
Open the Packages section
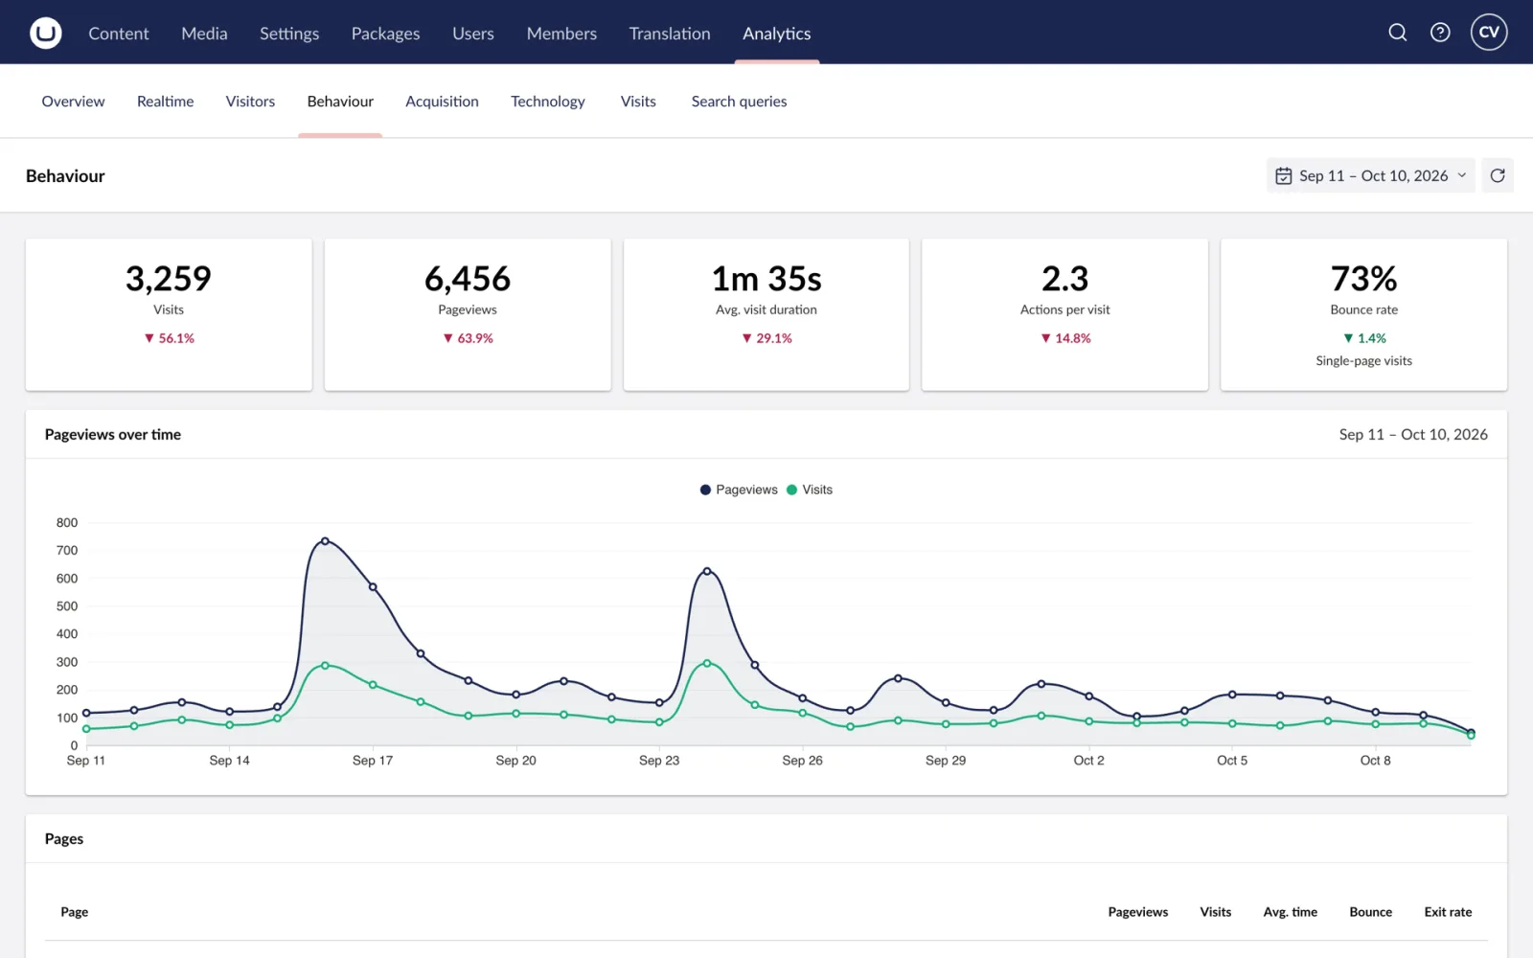point(385,34)
